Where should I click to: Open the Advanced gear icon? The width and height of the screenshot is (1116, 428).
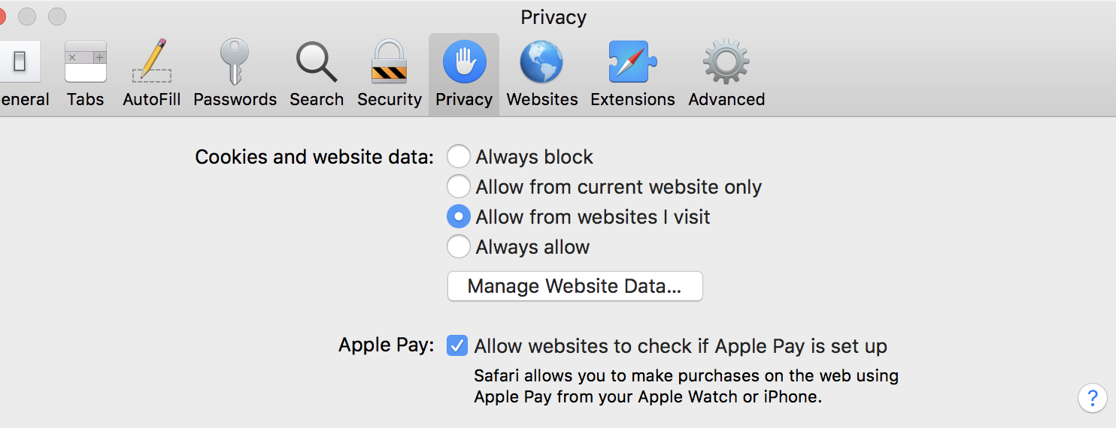point(726,62)
